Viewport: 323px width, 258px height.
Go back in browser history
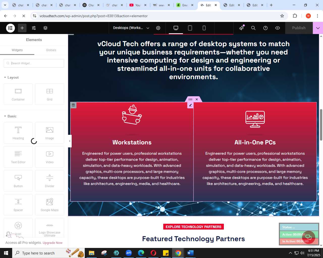6,16
